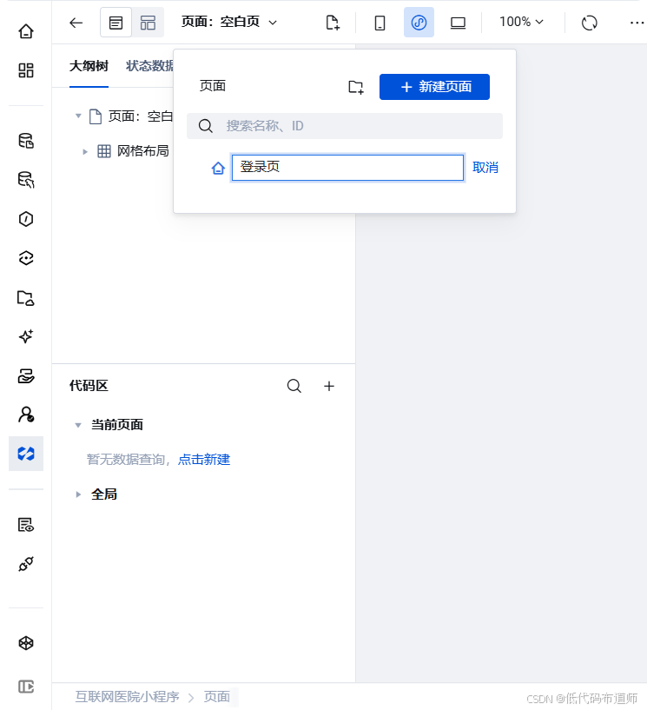Click 页面 in the breadcrumb

217,696
